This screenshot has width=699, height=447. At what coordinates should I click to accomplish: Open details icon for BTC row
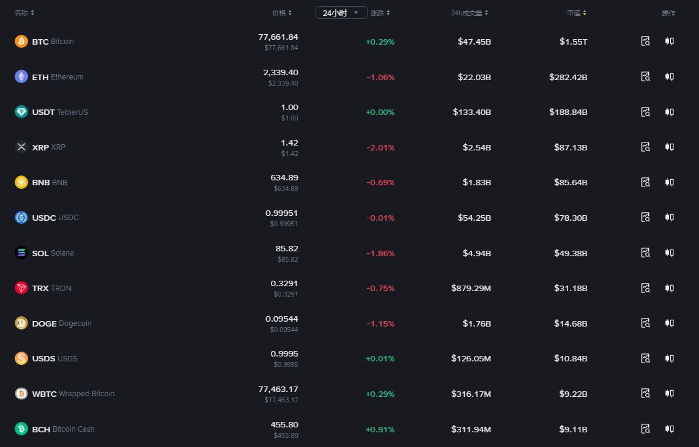(x=645, y=42)
